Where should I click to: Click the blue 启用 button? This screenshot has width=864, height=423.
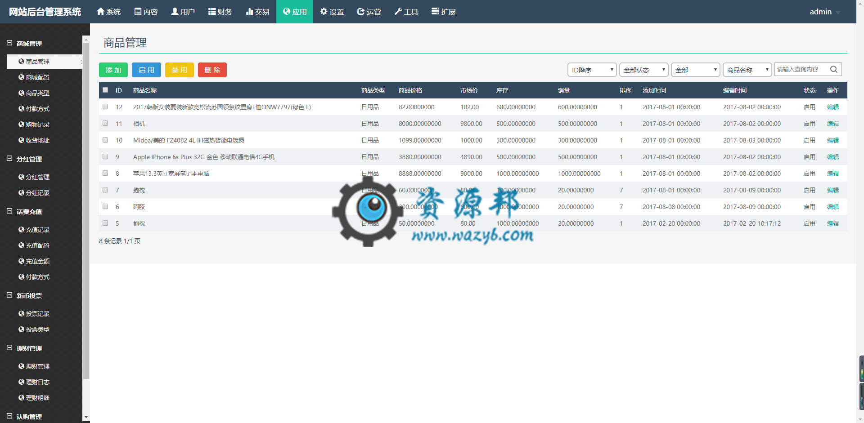coord(146,70)
